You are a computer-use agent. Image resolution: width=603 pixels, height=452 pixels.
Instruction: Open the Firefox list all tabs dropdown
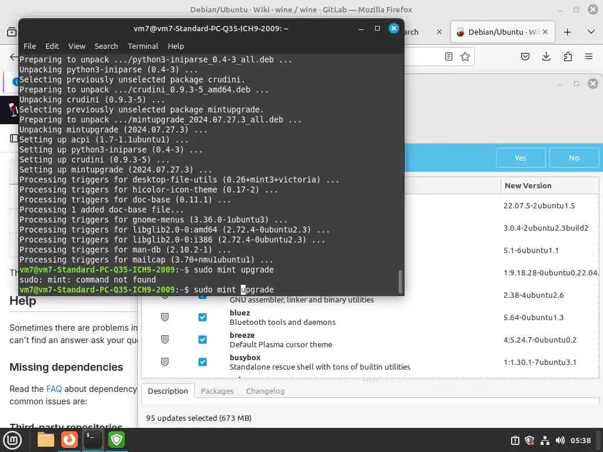tap(591, 32)
